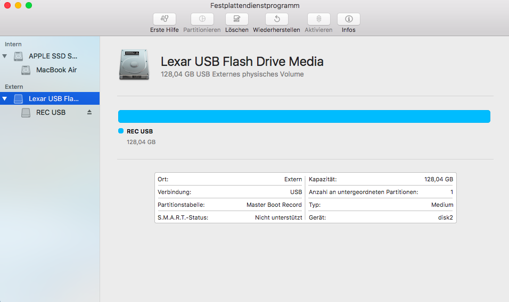Click the blue REC USB legend dot
This screenshot has height=302, width=509.
pyautogui.click(x=121, y=131)
